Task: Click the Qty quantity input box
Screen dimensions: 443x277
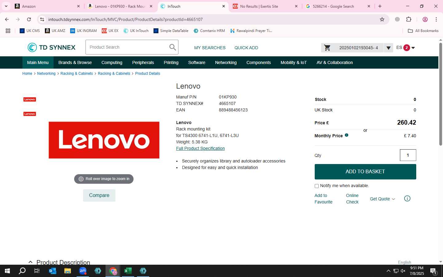Action: tap(408, 155)
